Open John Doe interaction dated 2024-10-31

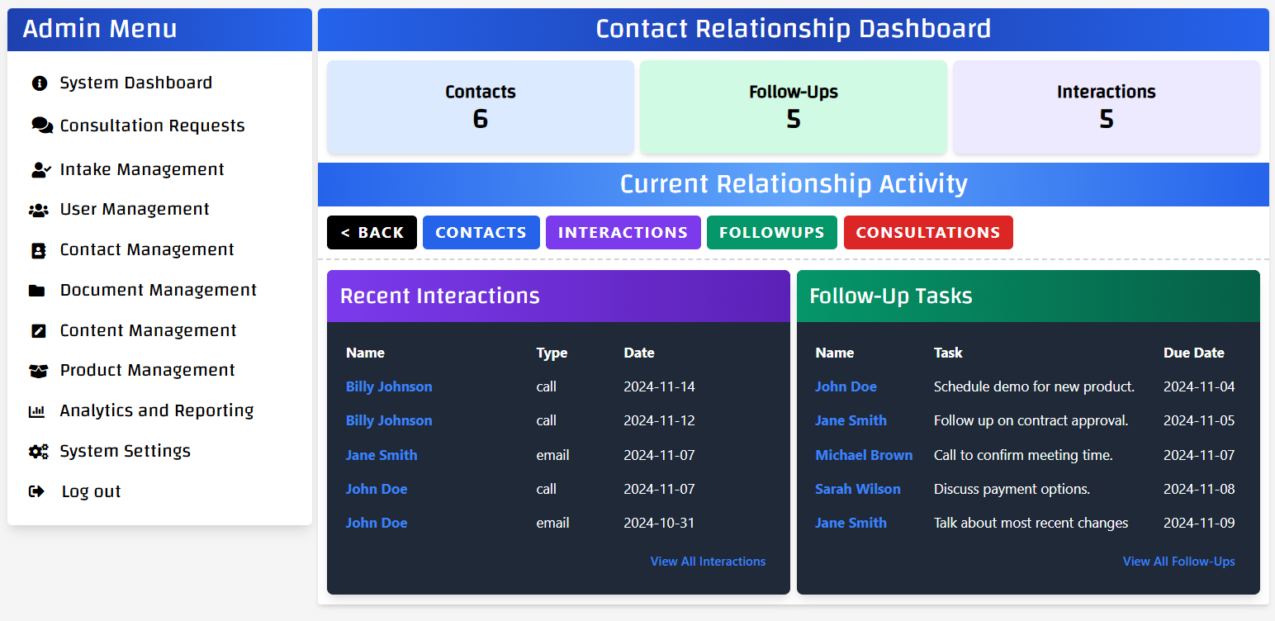pos(377,523)
